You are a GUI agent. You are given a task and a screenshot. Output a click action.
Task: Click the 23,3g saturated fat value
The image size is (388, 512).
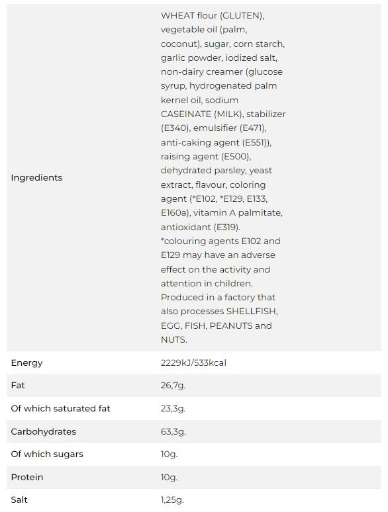click(x=173, y=409)
